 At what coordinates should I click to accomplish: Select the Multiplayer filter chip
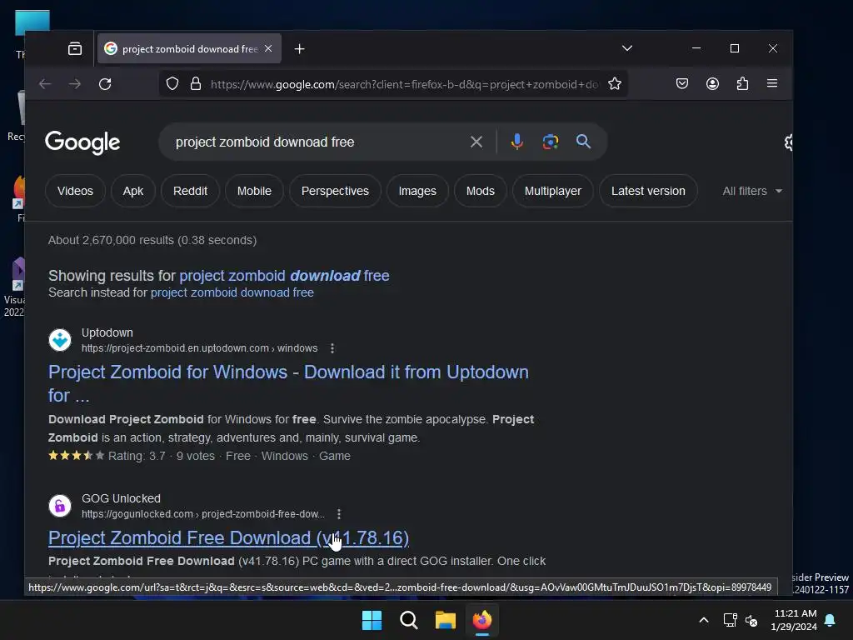[553, 191]
